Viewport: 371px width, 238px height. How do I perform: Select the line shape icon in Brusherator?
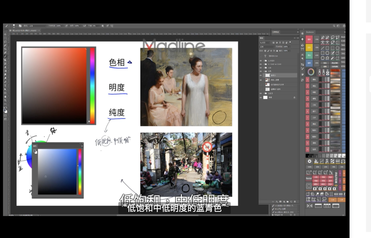click(x=323, y=48)
